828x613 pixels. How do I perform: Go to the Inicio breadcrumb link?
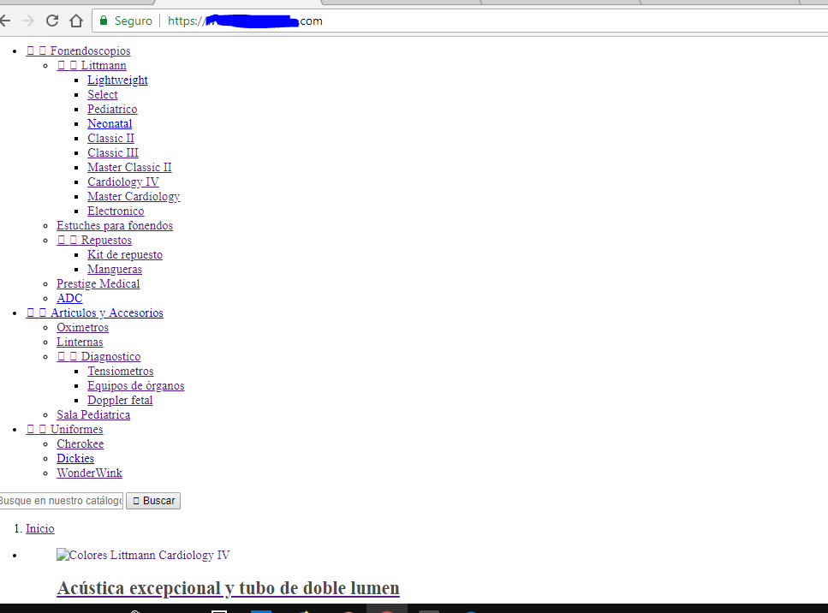[40, 528]
